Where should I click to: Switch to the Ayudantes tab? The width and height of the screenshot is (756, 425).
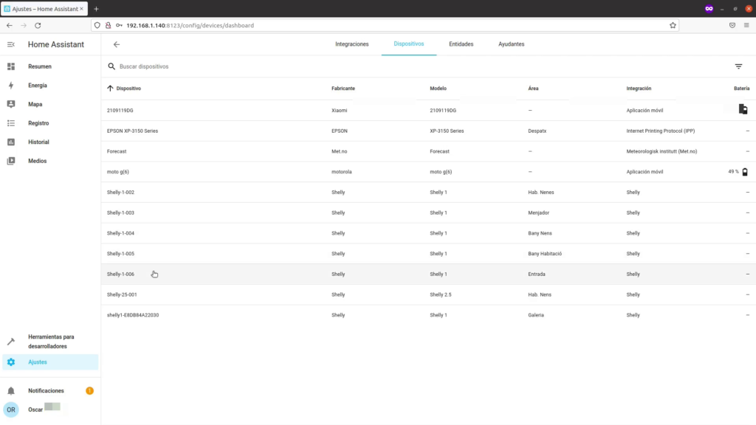pyautogui.click(x=512, y=44)
